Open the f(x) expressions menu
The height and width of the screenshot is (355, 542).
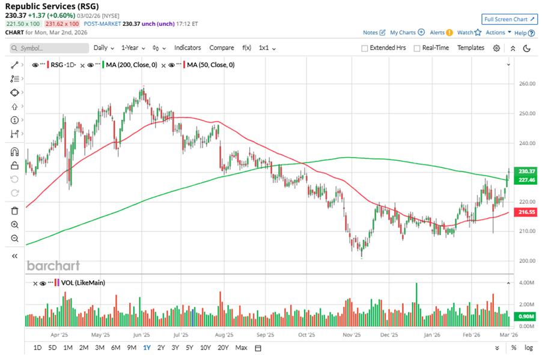246,48
